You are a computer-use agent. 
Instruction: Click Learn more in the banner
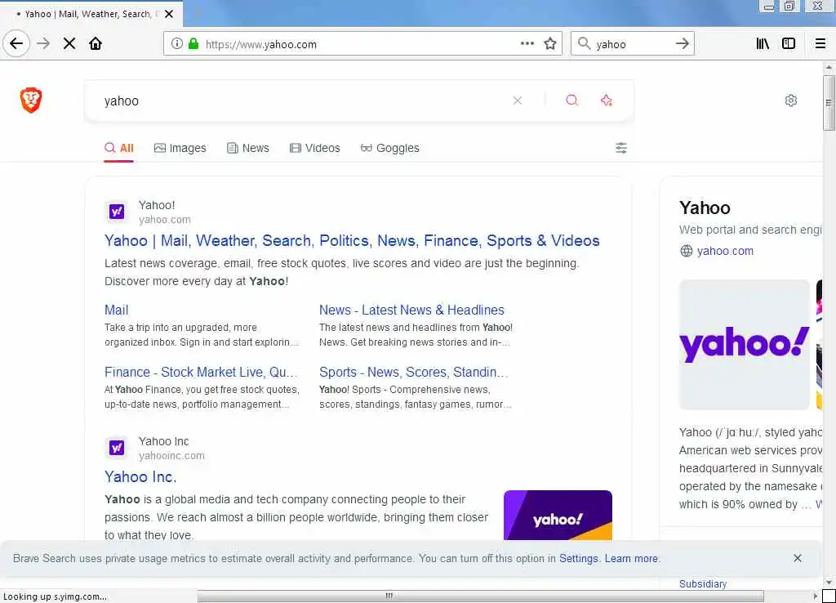(x=631, y=558)
